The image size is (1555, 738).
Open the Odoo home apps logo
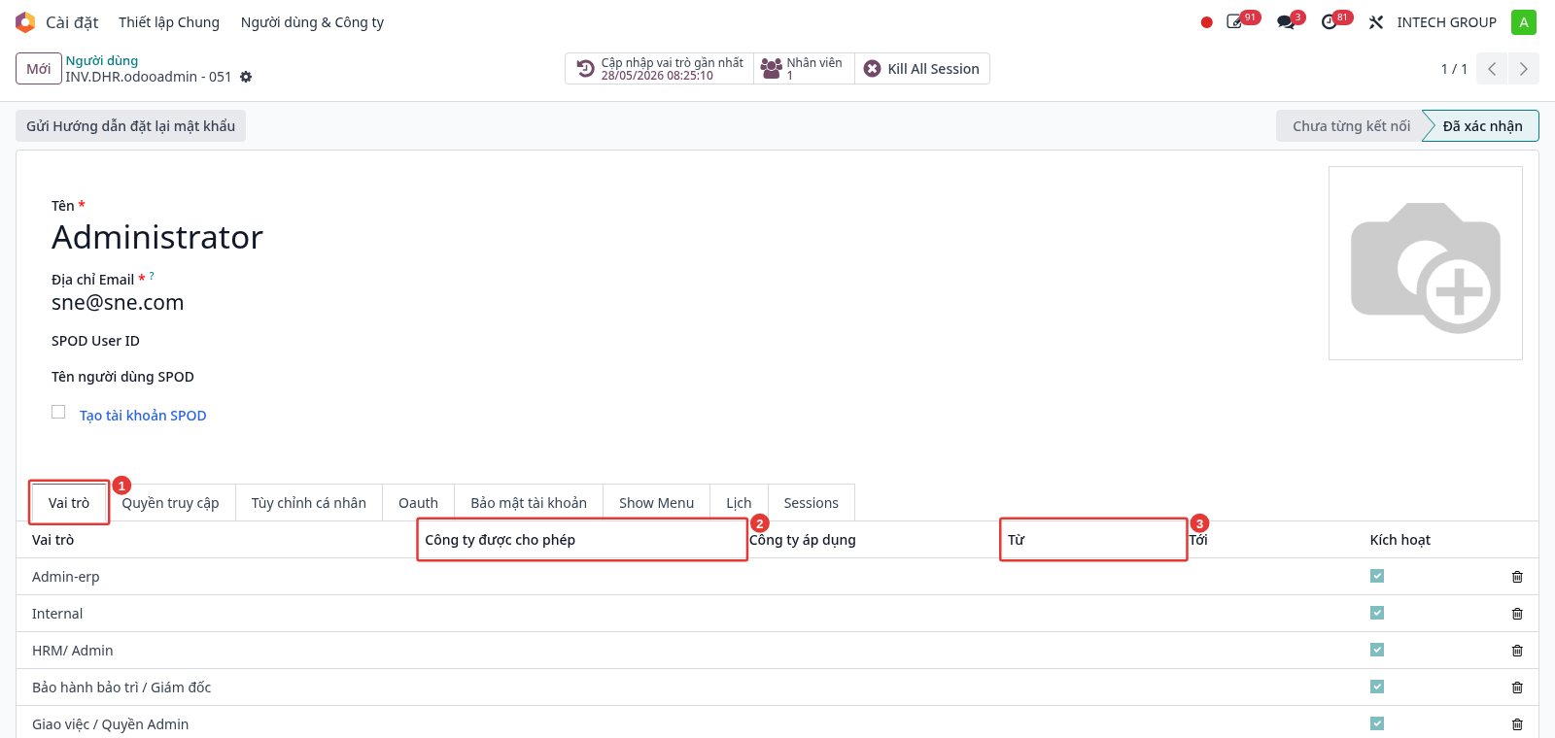pyautogui.click(x=25, y=22)
